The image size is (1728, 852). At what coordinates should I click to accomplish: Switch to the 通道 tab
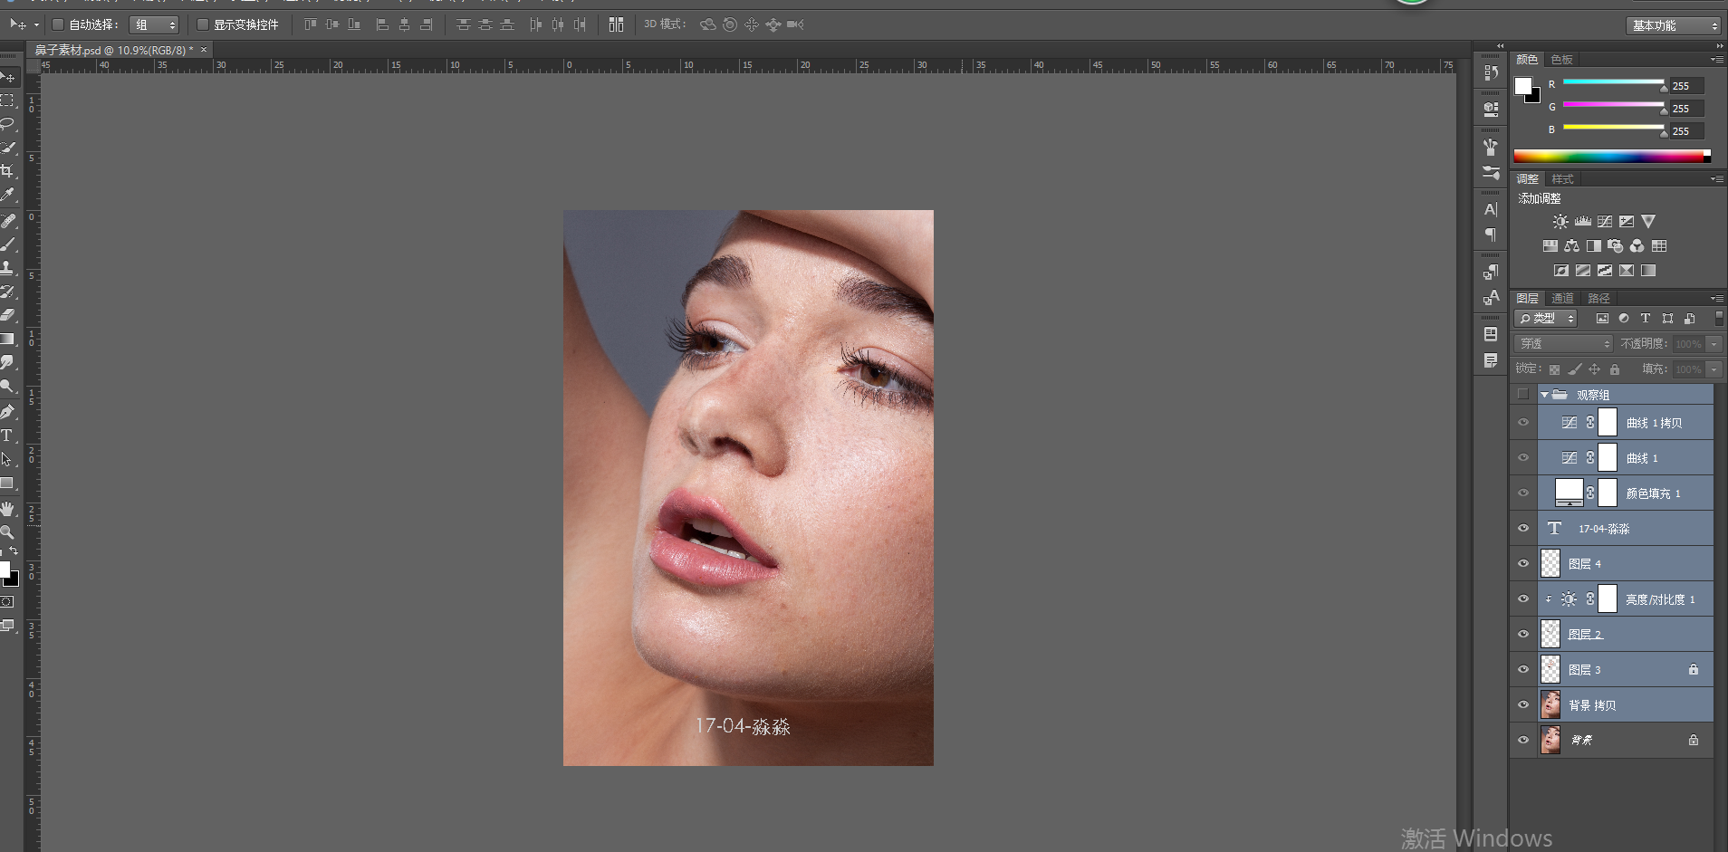pos(1562,298)
